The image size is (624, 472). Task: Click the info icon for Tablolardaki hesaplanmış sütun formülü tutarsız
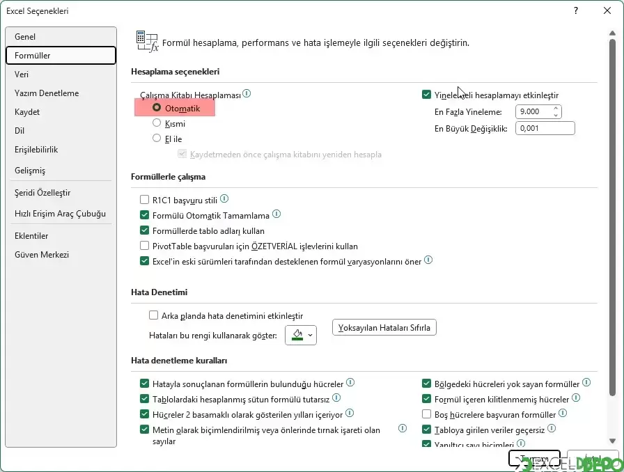[x=336, y=398]
